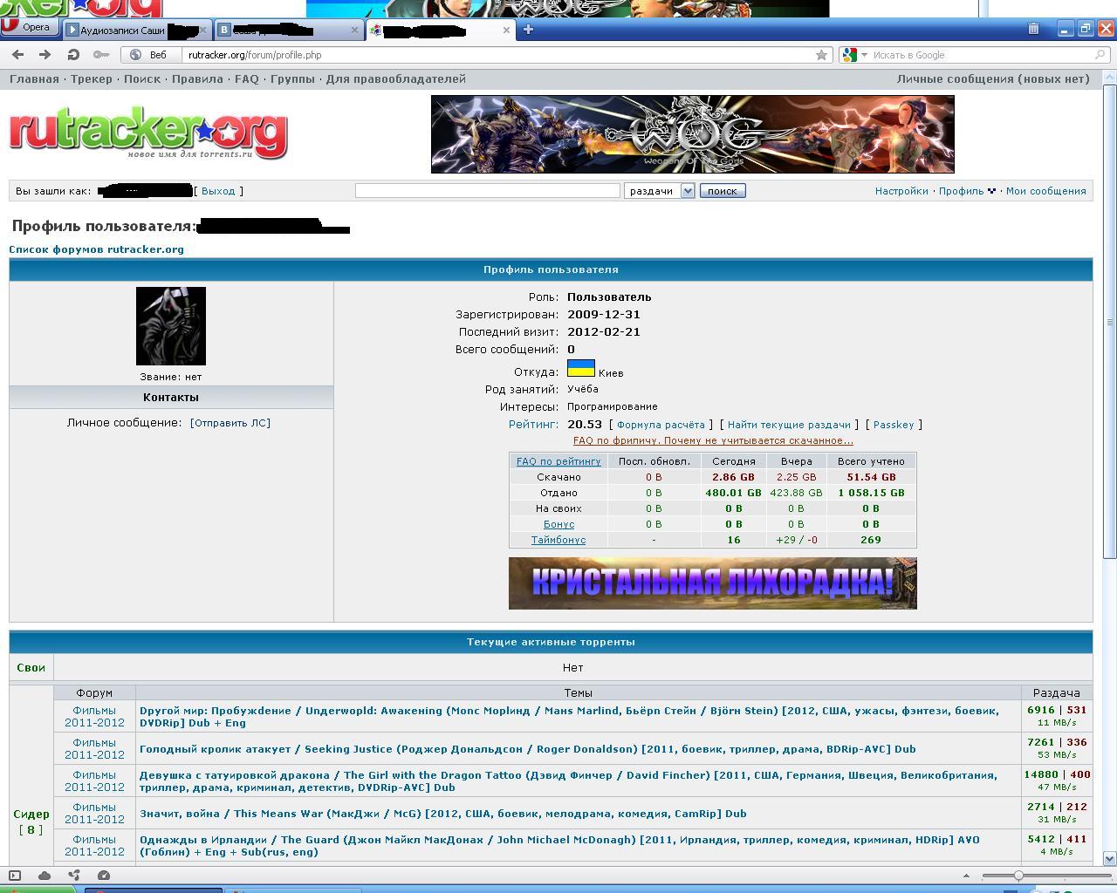Open the Поиск menu link

[142, 79]
